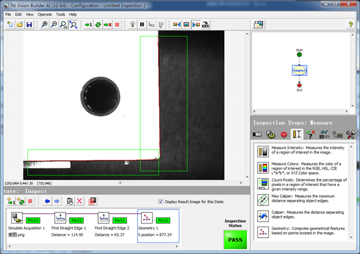Click the display image only icon
The height and width of the screenshot is (254, 360).
(x=186, y=25)
